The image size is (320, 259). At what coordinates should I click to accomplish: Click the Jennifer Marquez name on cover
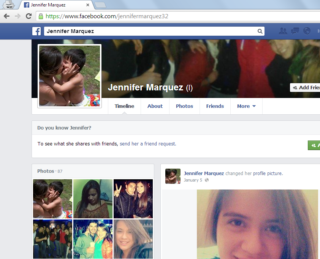click(x=146, y=87)
